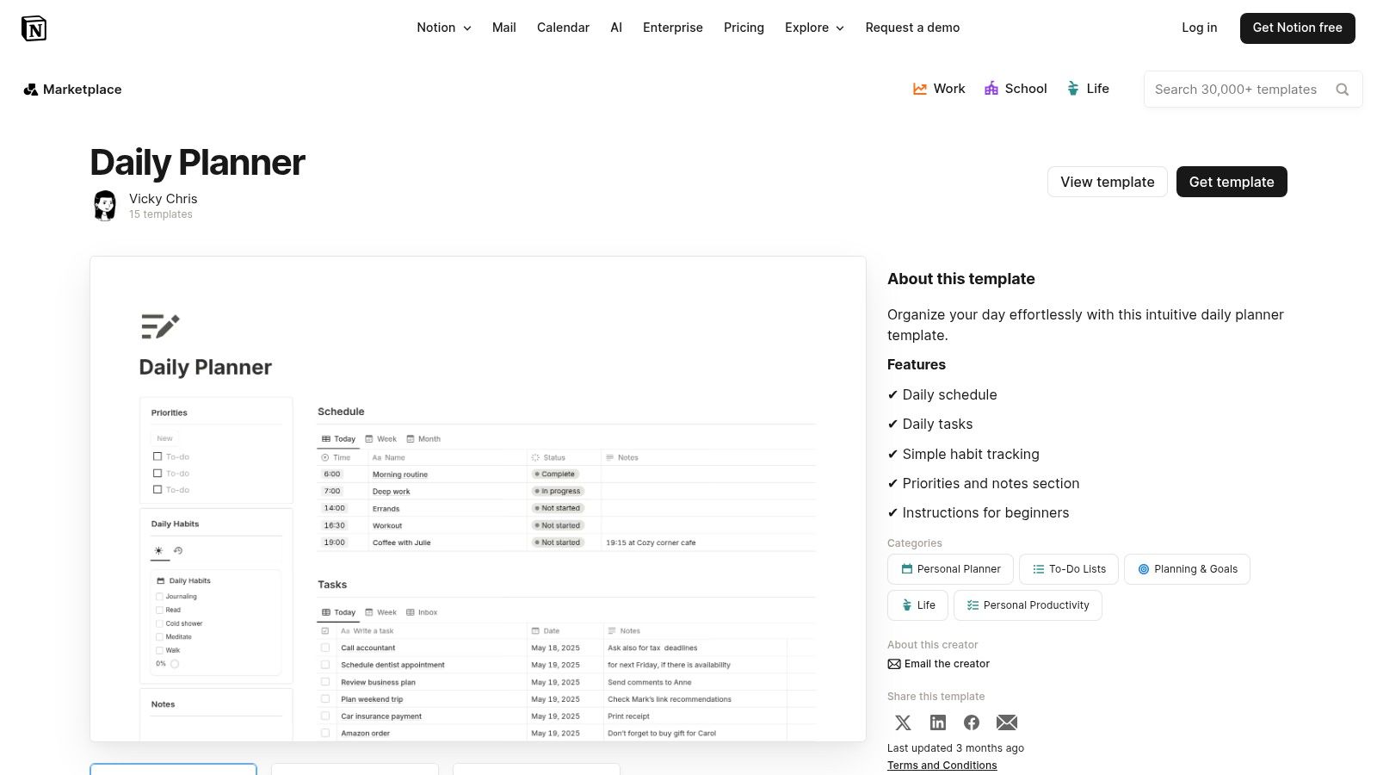Share template on LinkedIn
1377x775 pixels.
(937, 722)
